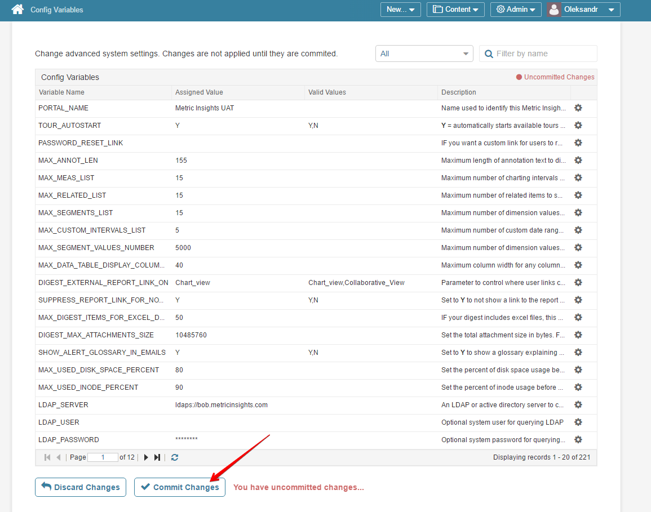Expand the Oleksandr user menu
This screenshot has width=651, height=512.
pyautogui.click(x=583, y=10)
